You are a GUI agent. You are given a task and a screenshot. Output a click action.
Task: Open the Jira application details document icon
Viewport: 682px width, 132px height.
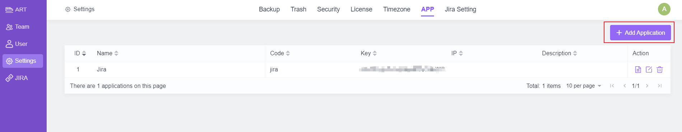(x=638, y=70)
